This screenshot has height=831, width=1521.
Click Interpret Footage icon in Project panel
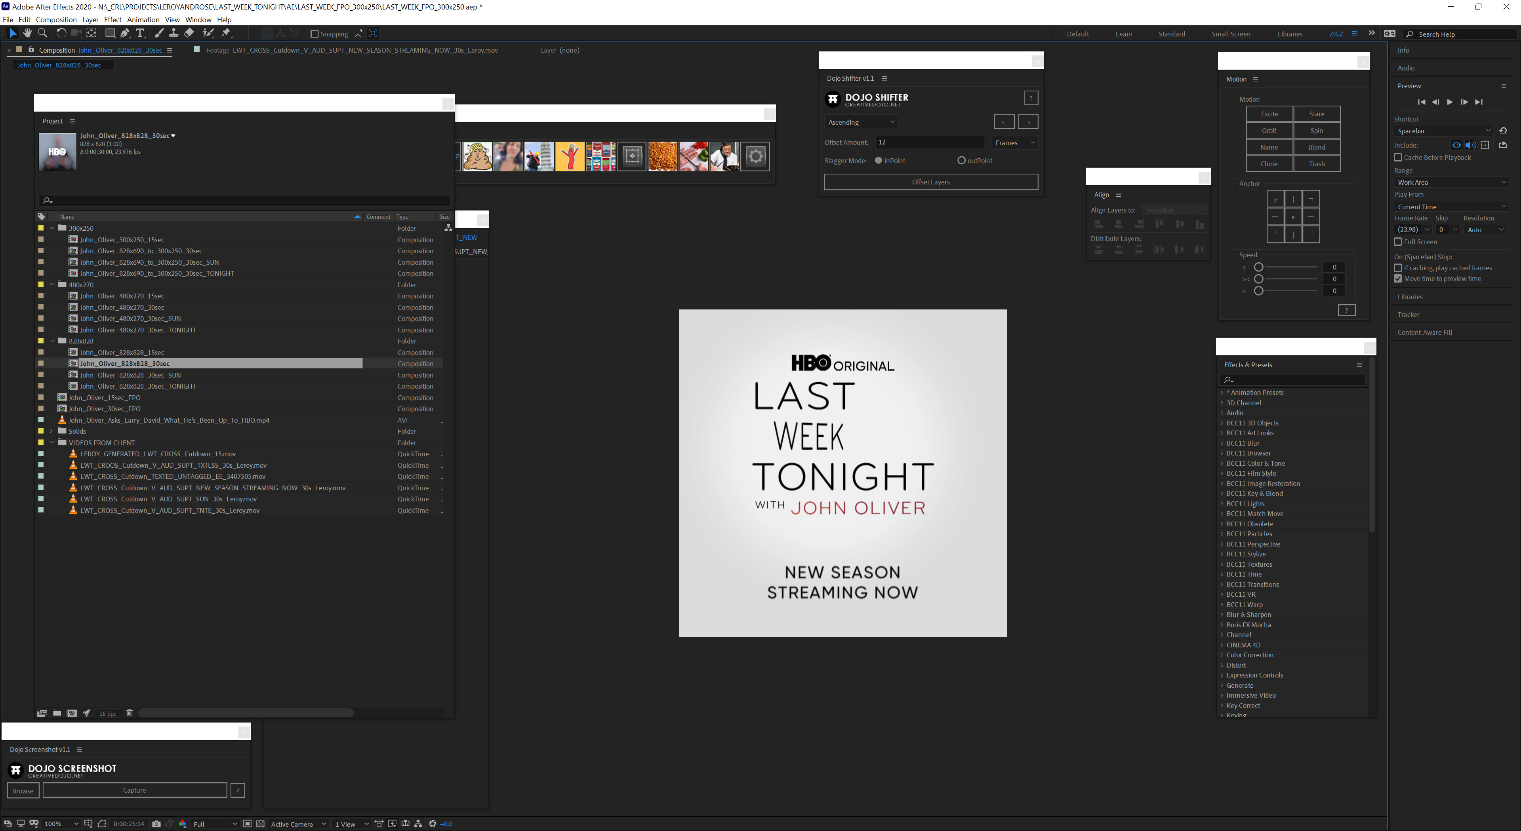(42, 713)
